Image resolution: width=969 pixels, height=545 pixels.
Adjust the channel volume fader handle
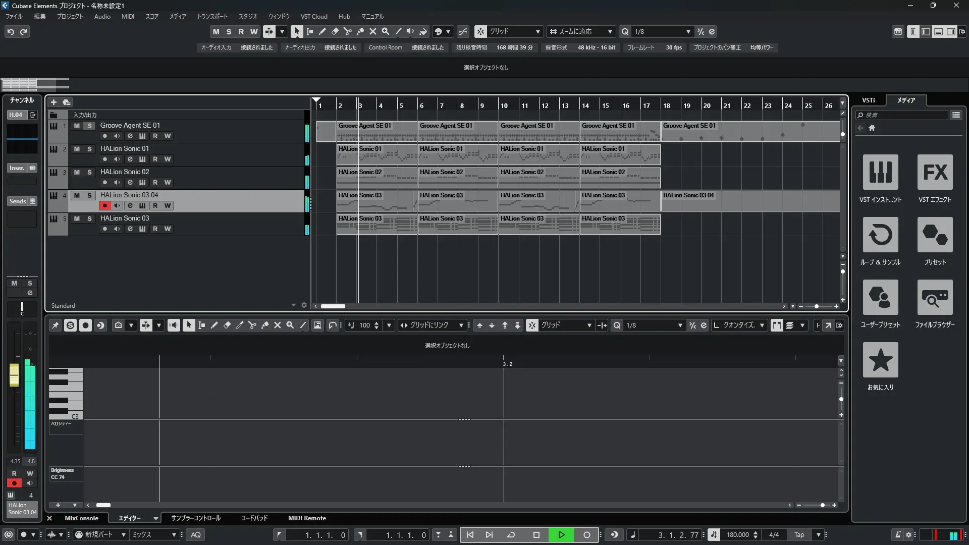click(x=14, y=375)
